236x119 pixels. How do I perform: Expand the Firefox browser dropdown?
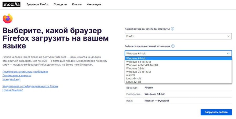tap(178, 36)
